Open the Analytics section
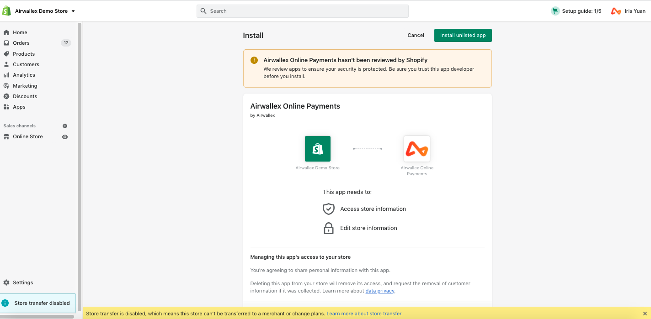This screenshot has width=651, height=319. [24, 75]
